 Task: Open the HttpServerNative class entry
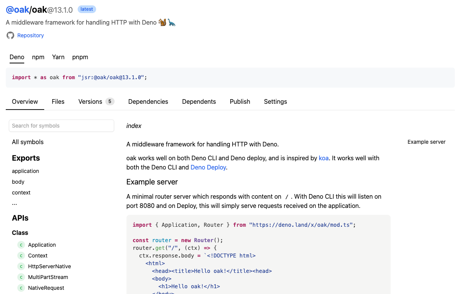click(49, 266)
